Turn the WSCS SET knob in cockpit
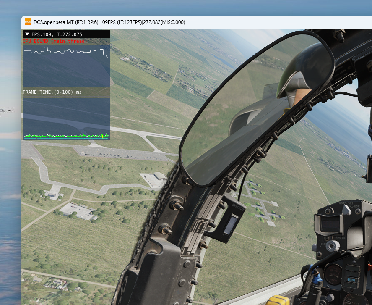The width and height of the screenshot is (372, 305). click(346, 210)
